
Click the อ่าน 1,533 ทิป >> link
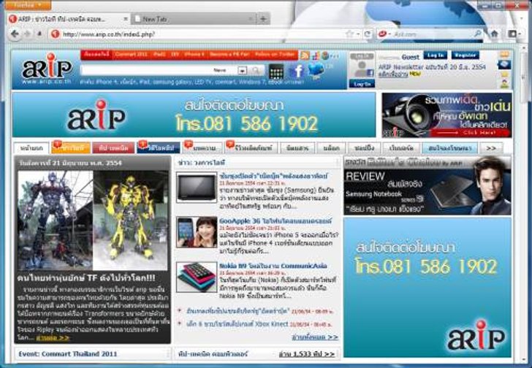307,354
